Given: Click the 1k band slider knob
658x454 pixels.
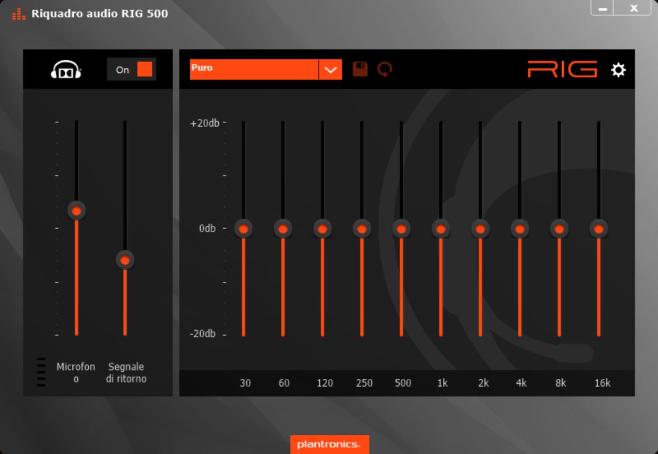Looking at the screenshot, I should (441, 229).
